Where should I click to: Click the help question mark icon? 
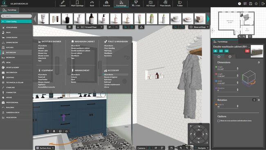click(239, 4)
